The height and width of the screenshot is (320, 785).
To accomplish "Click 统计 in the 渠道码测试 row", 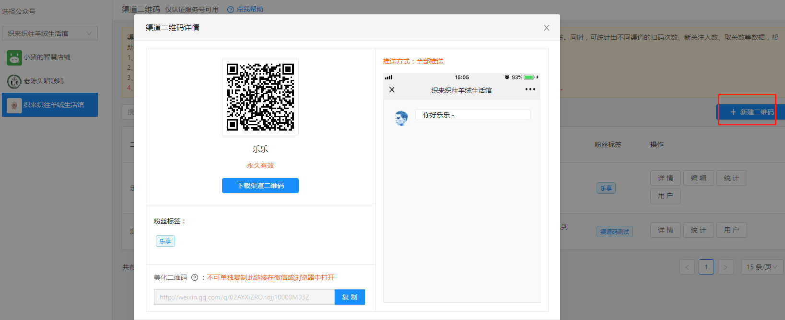I will pyautogui.click(x=699, y=230).
